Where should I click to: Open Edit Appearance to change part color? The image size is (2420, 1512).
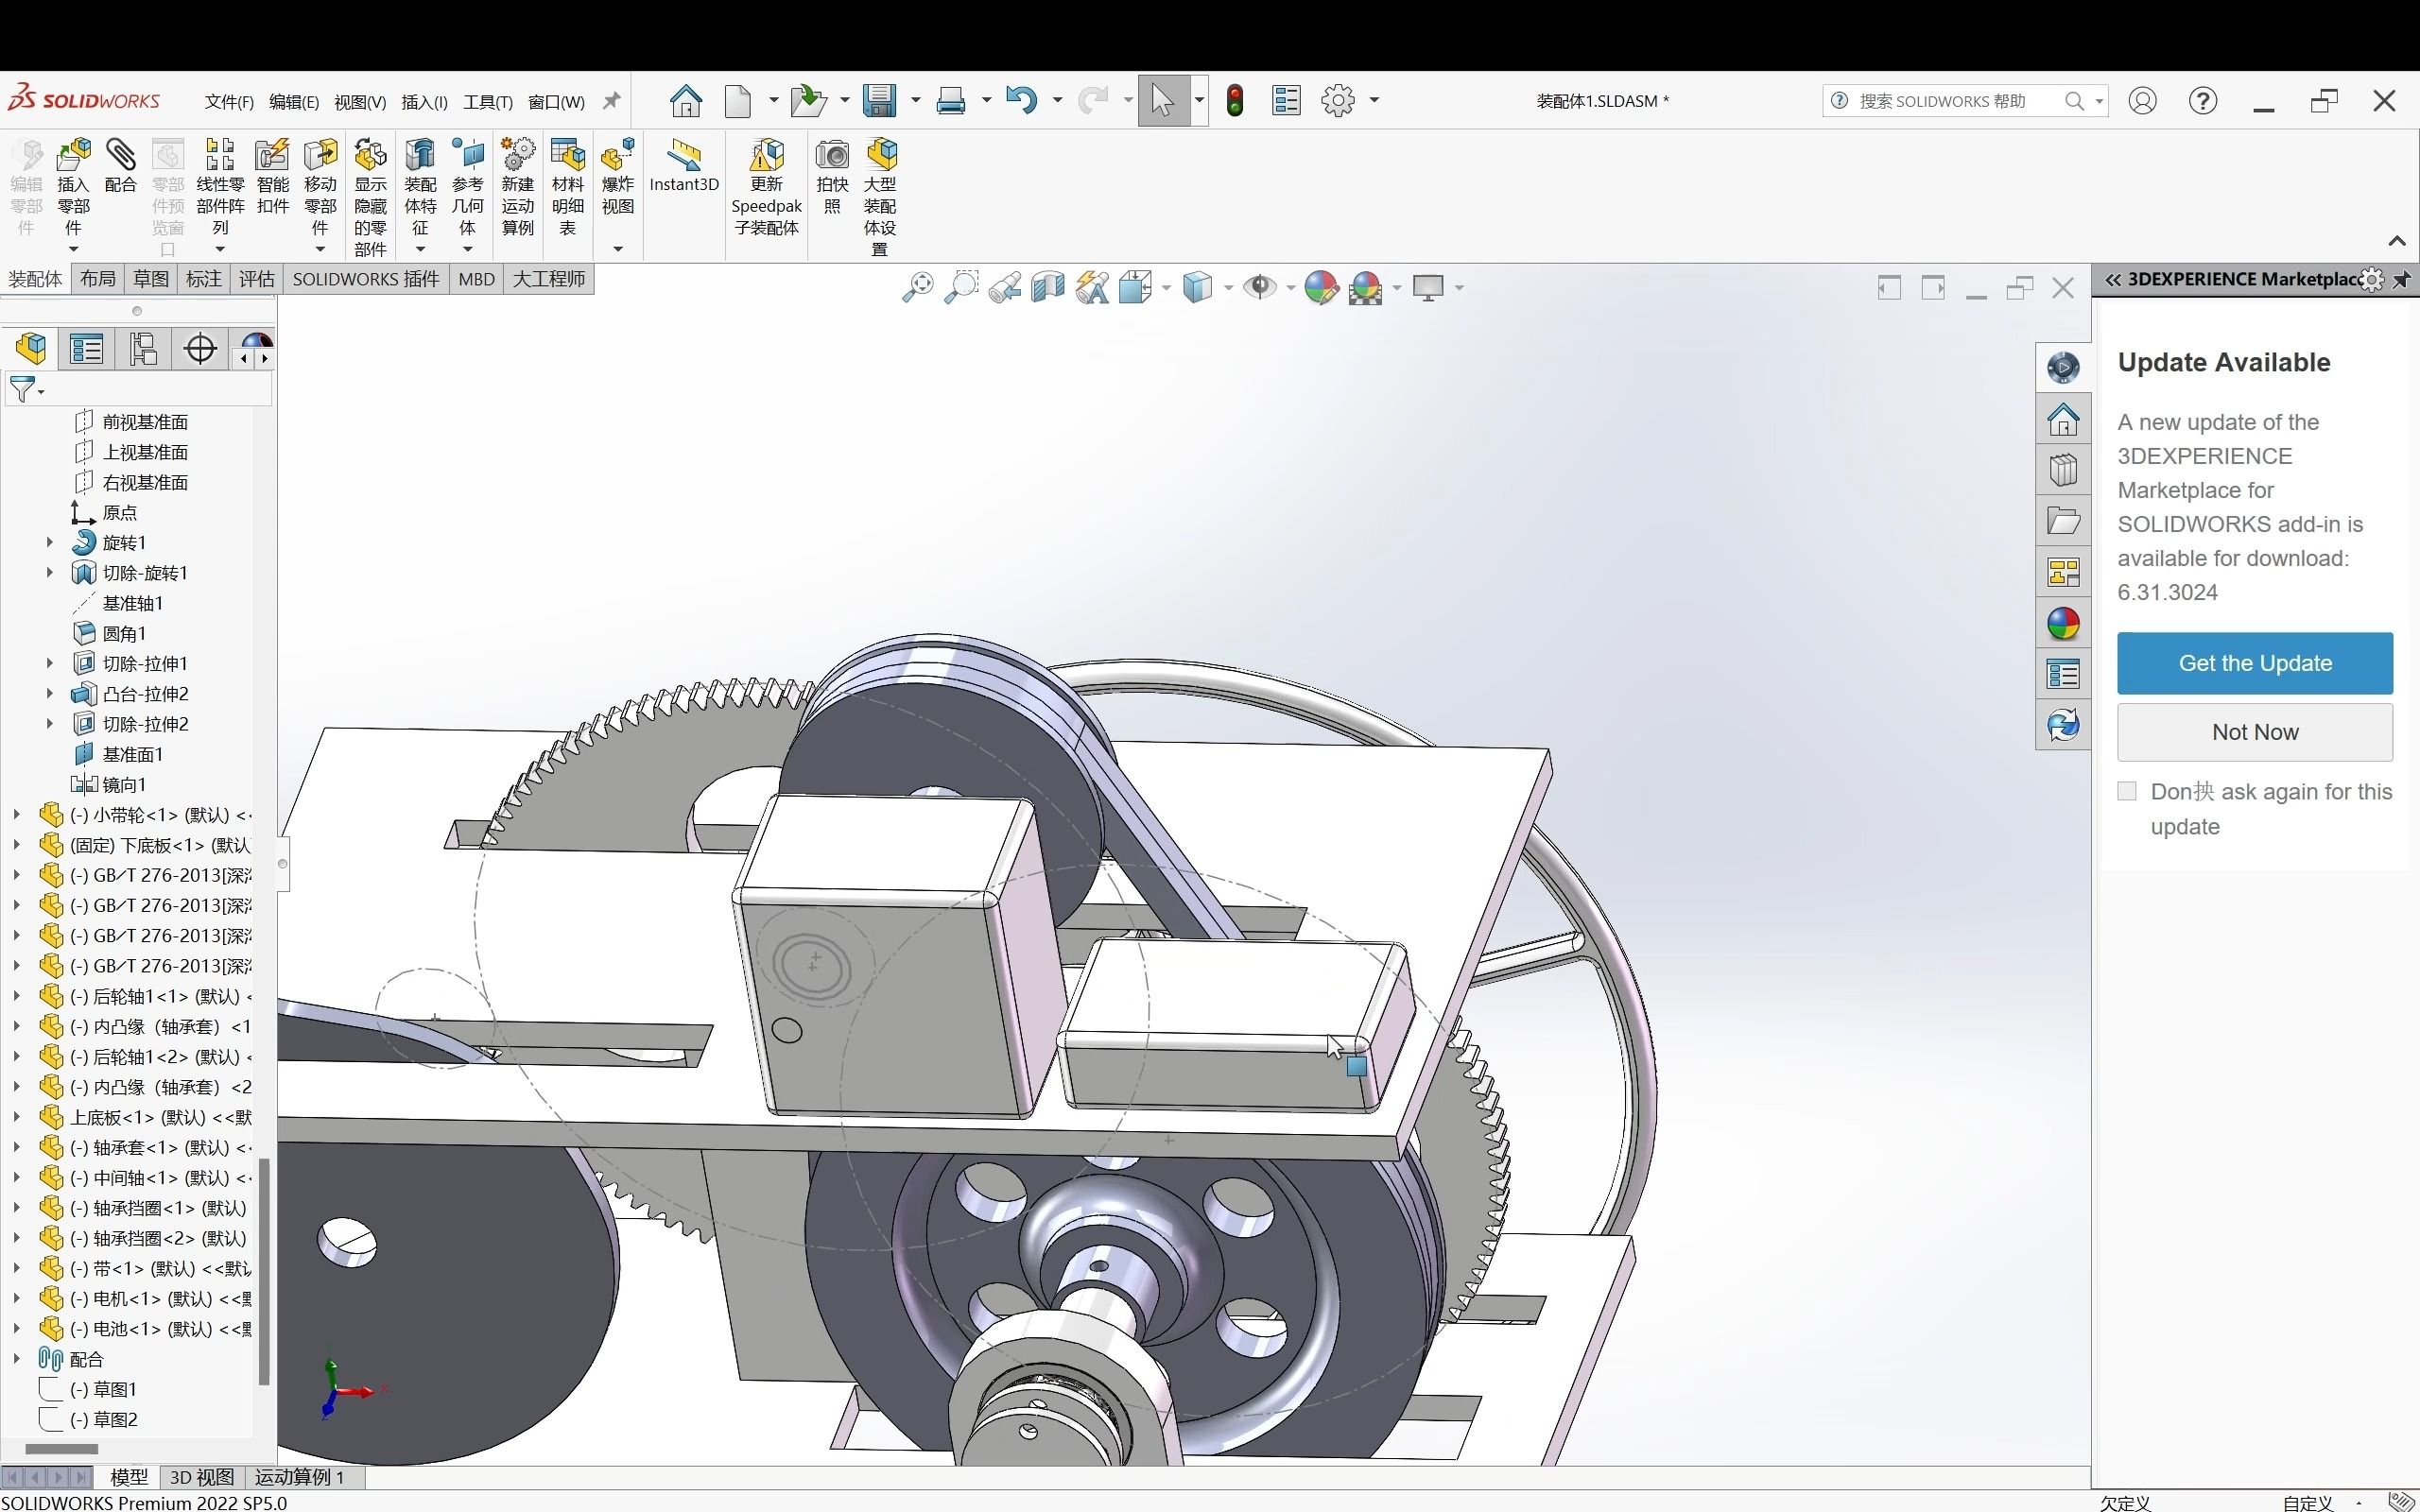1320,287
